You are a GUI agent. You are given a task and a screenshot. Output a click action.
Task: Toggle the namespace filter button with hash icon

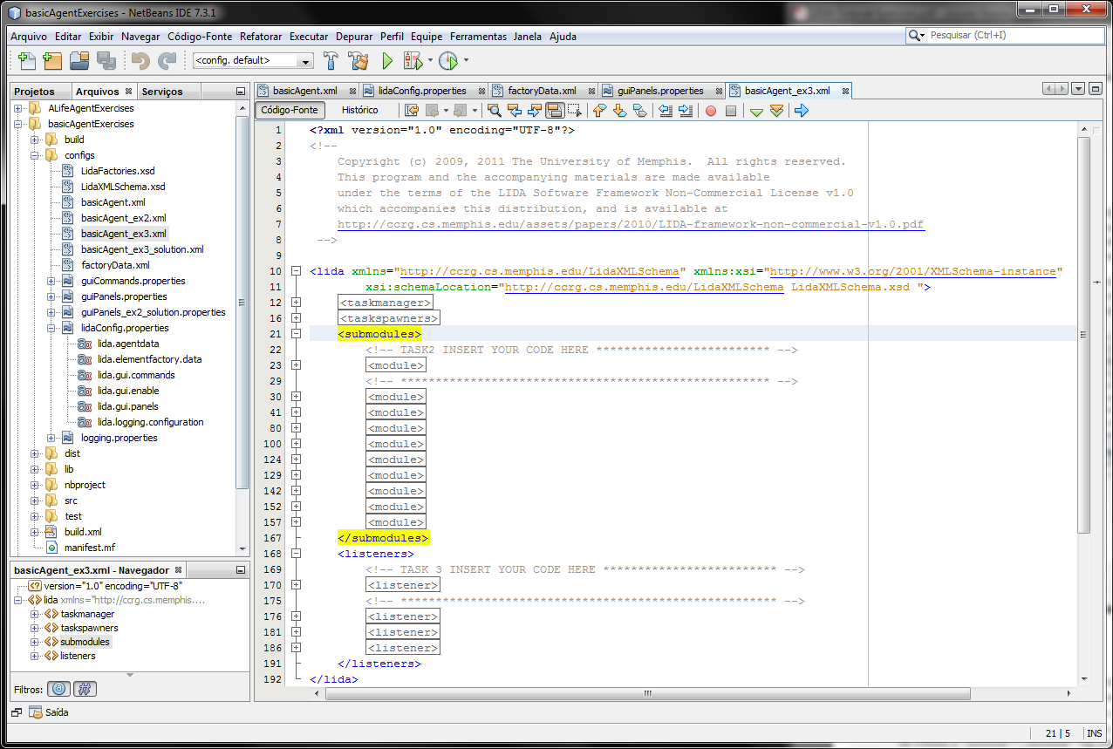point(85,689)
